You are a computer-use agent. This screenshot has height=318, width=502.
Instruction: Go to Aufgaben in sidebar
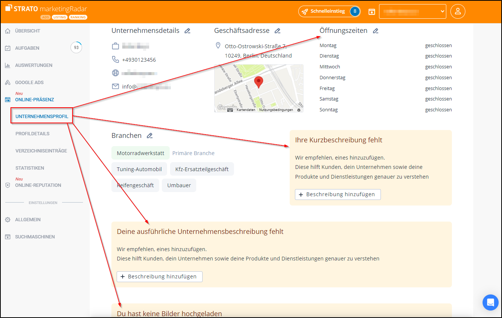pyautogui.click(x=27, y=48)
